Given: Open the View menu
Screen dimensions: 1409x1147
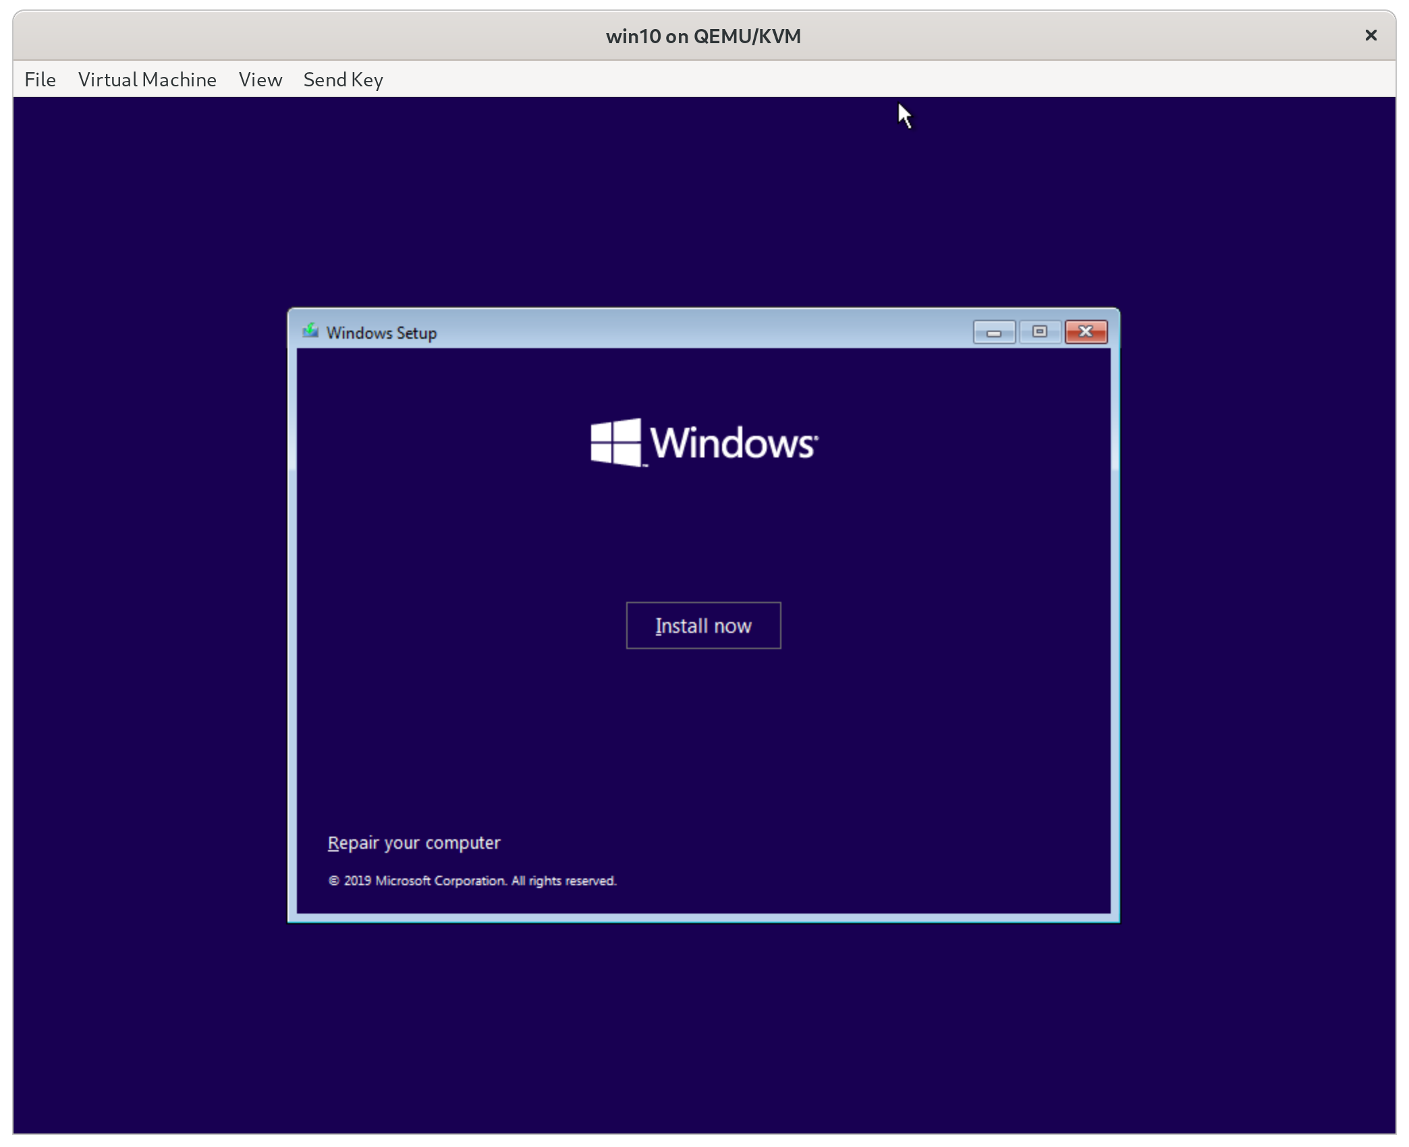Looking at the screenshot, I should click(x=260, y=79).
